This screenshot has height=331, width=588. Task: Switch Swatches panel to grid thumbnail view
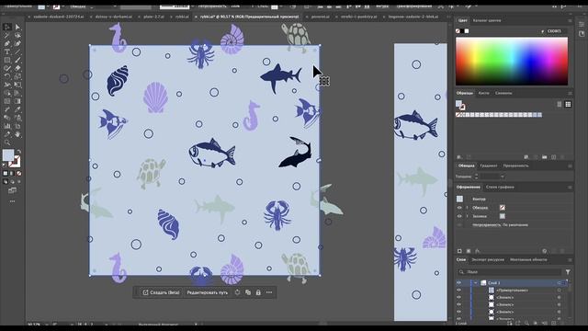pyautogui.click(x=568, y=104)
